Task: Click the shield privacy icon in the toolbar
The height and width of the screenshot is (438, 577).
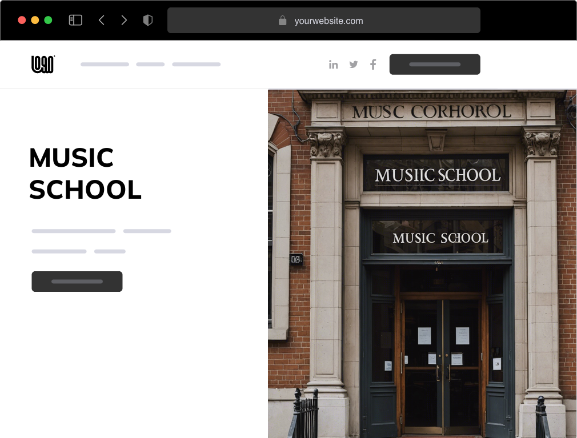Action: [148, 19]
